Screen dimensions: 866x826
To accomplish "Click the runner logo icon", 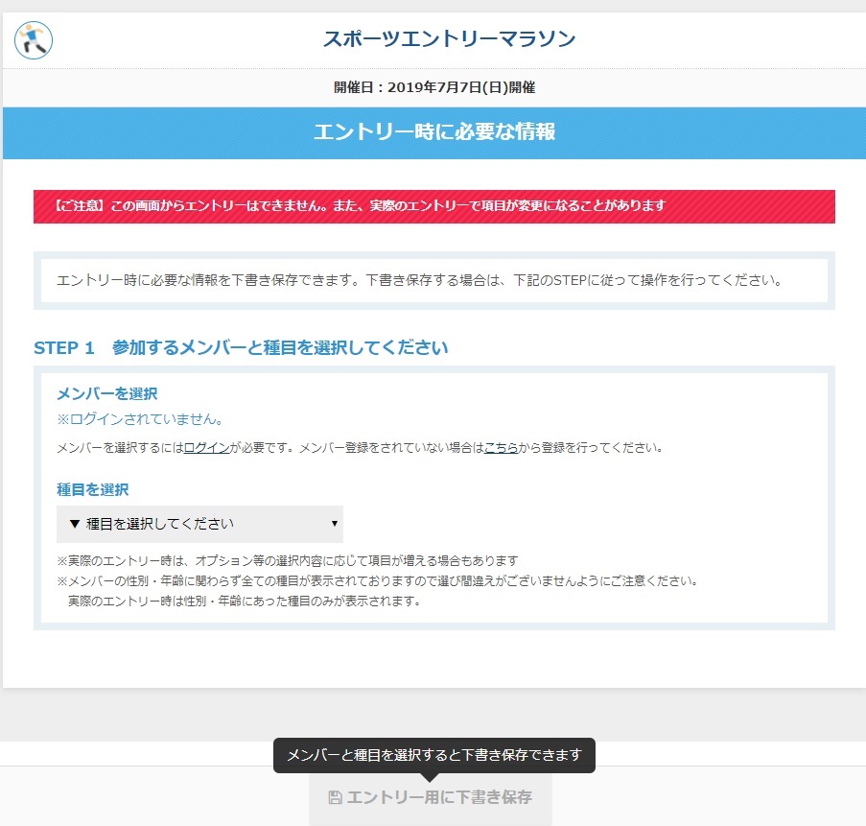I will tap(34, 40).
